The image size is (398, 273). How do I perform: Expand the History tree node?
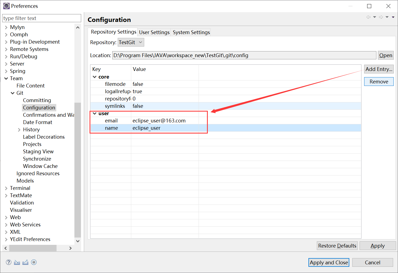click(19, 129)
